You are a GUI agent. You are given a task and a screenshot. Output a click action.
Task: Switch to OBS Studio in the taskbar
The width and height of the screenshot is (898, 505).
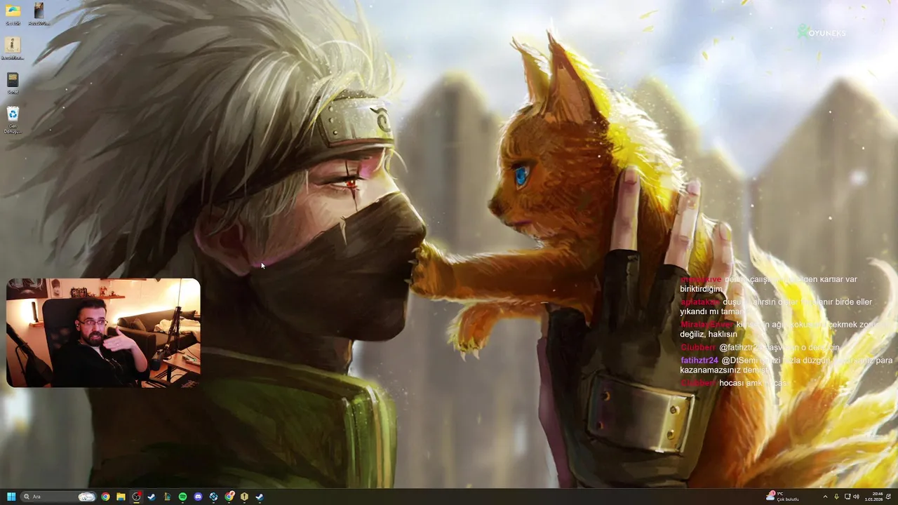pyautogui.click(x=136, y=497)
